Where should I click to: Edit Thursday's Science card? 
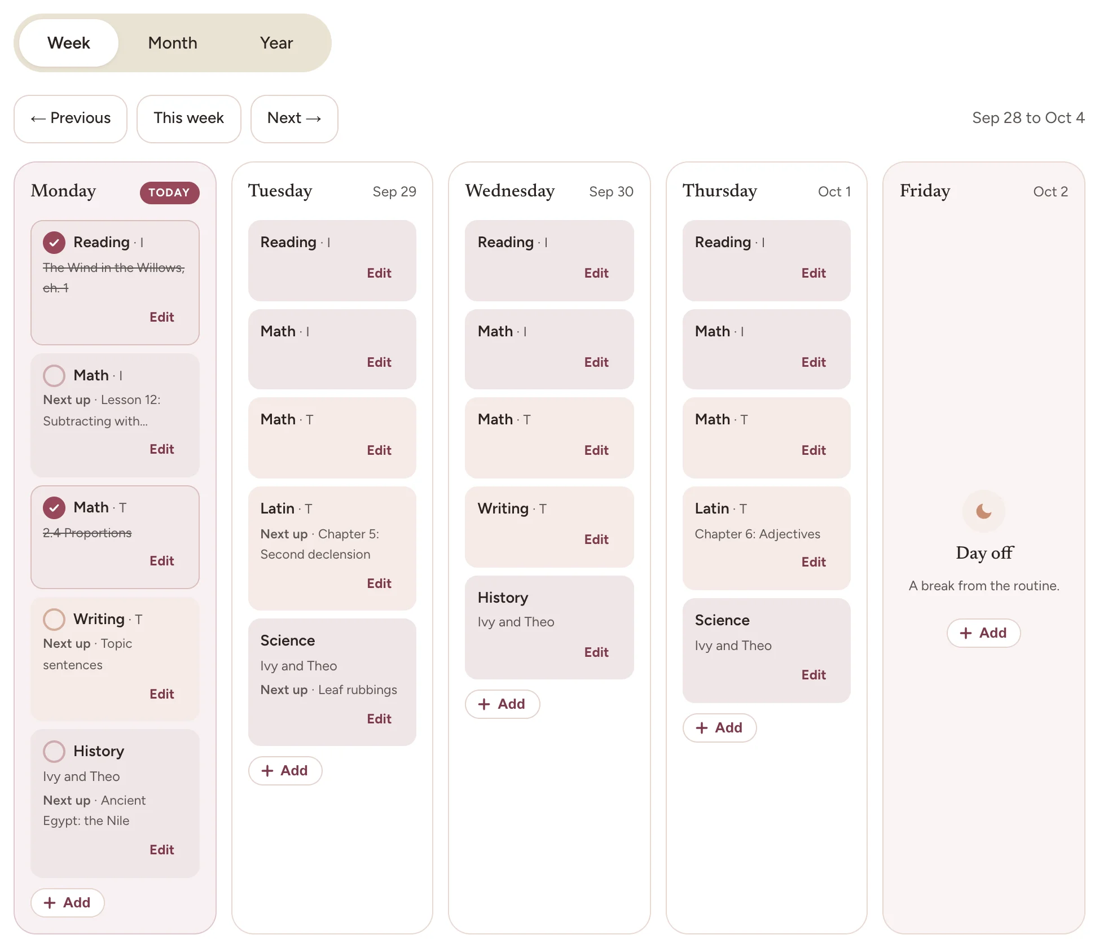pos(814,675)
